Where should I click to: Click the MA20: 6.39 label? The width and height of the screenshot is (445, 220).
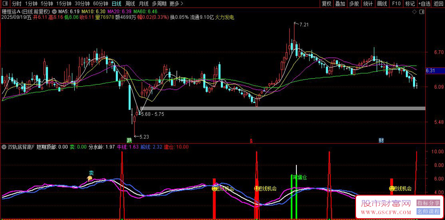pos(119,12)
